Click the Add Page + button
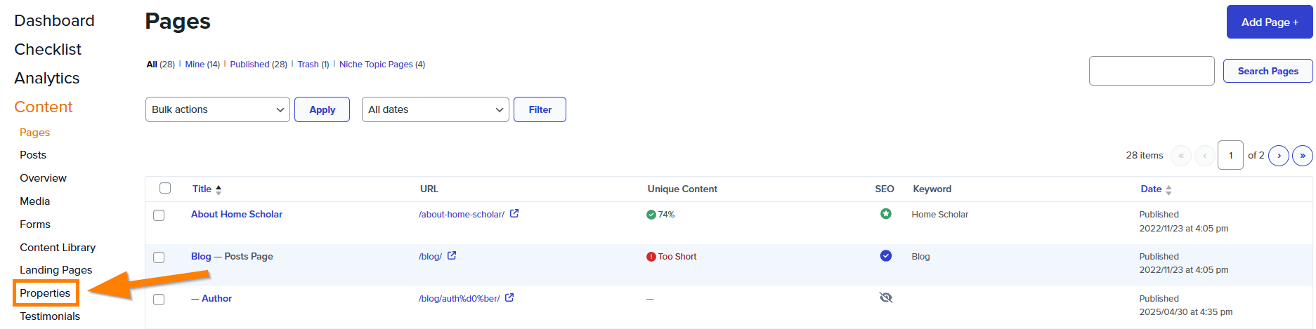This screenshot has height=329, width=1316. pos(1269,22)
